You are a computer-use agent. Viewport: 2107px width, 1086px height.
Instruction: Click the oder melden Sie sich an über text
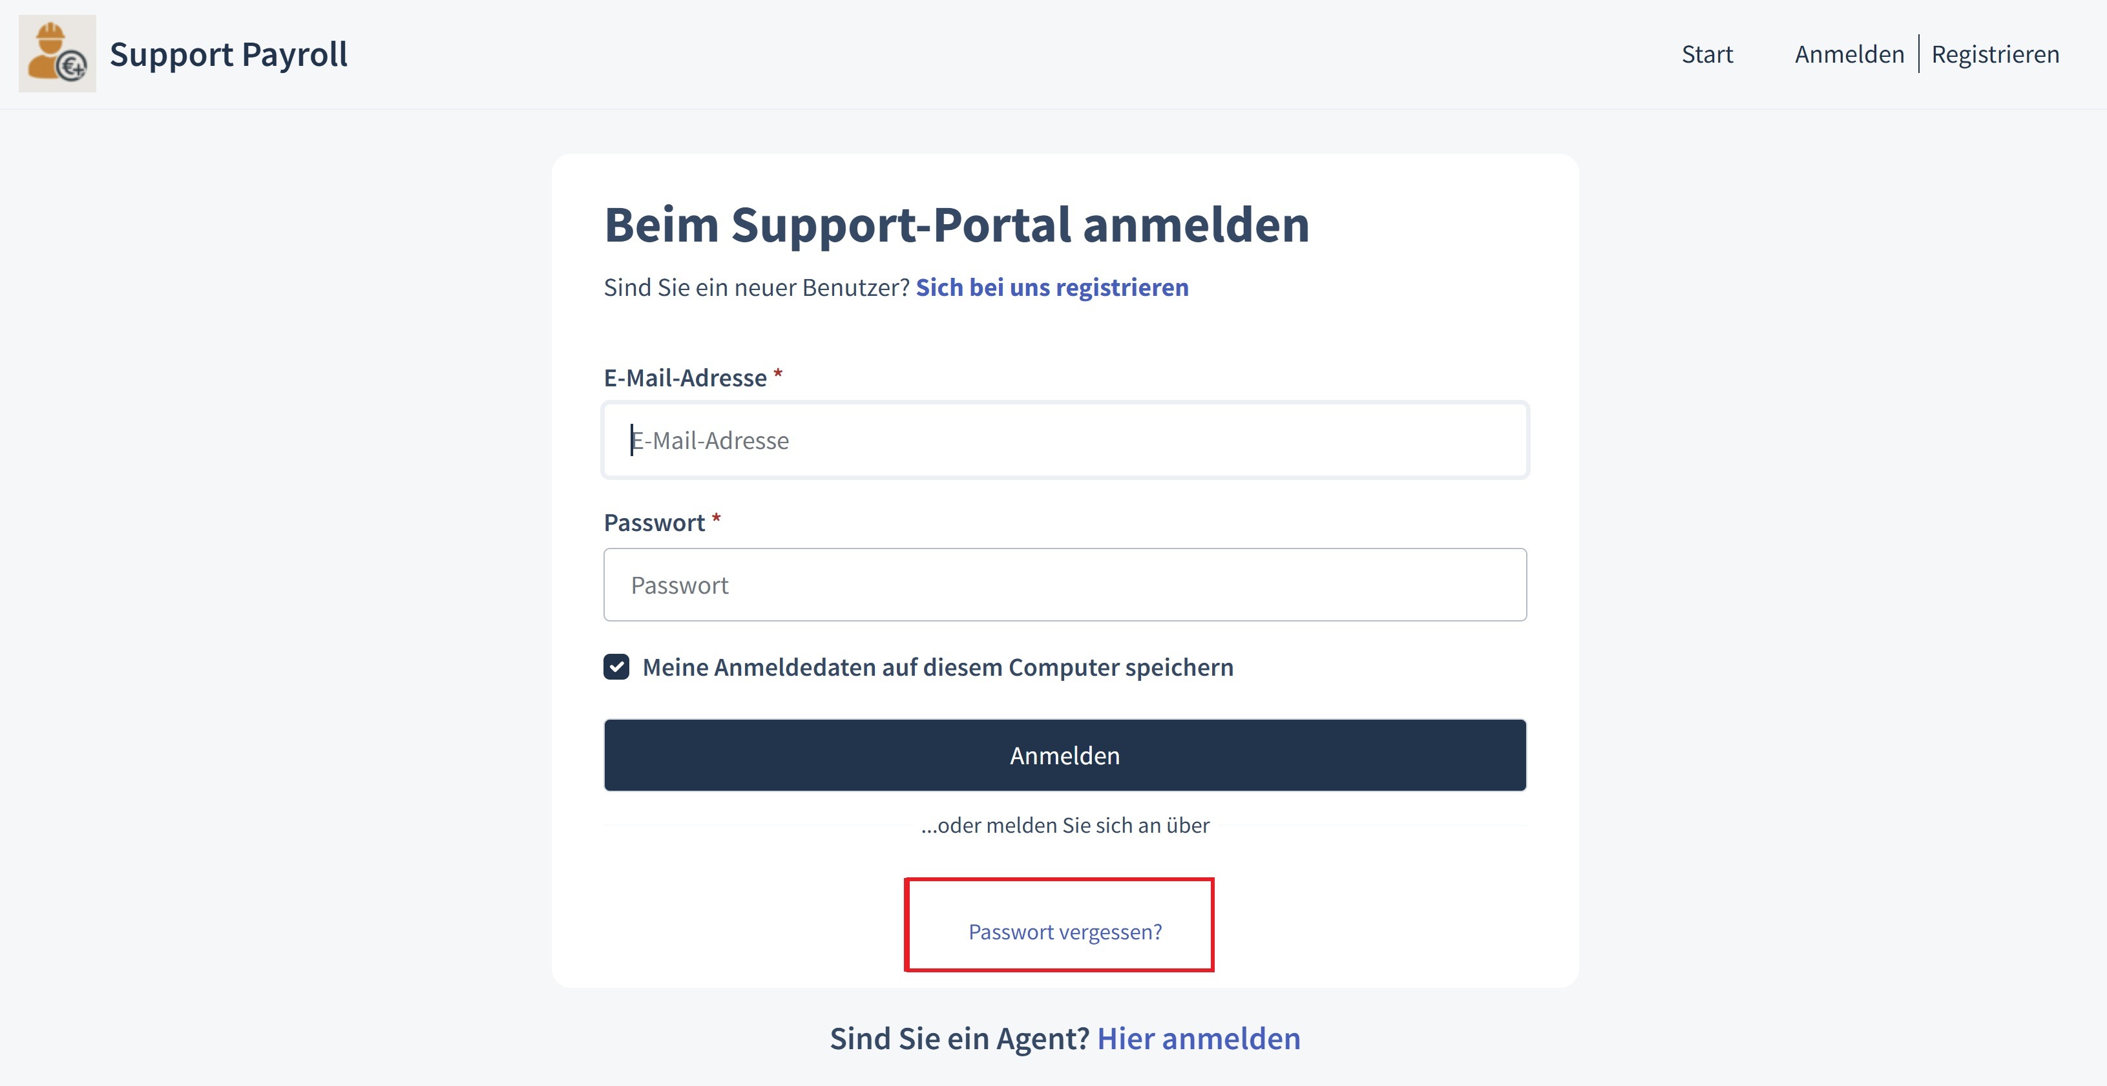(1064, 825)
